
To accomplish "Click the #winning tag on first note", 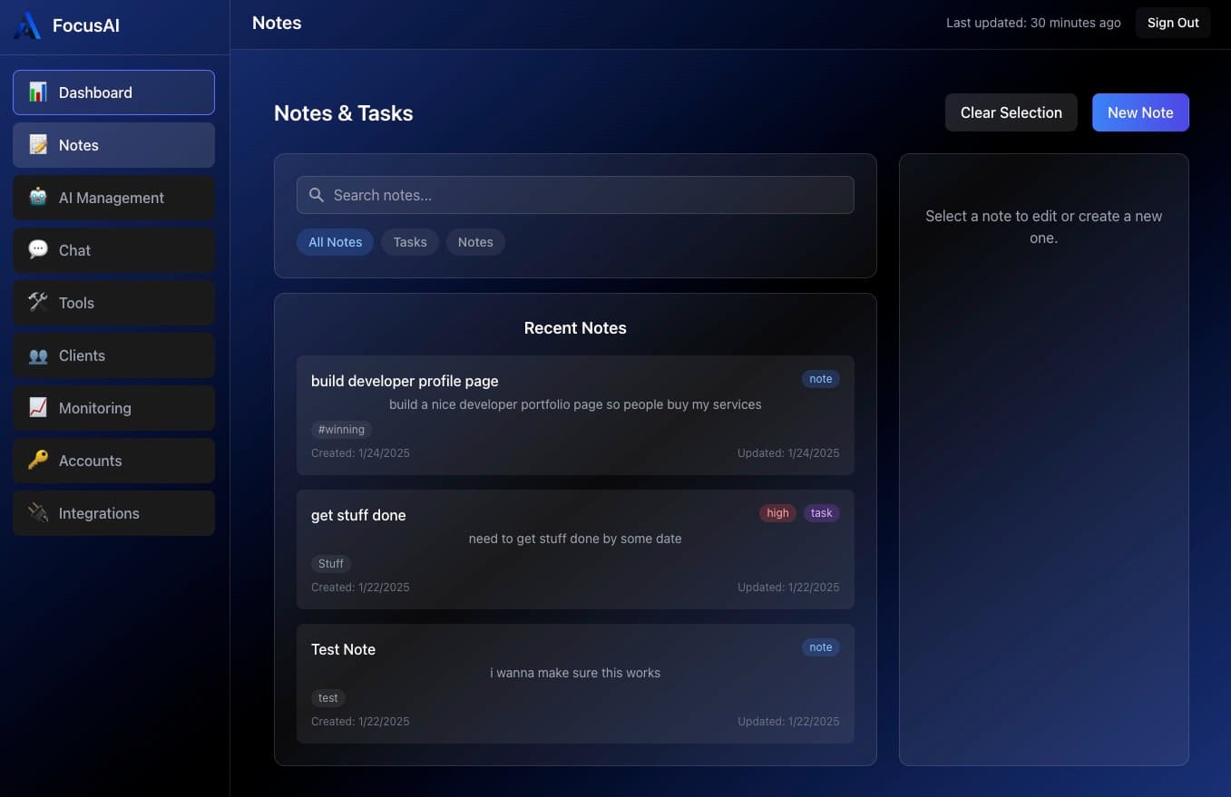I will coord(341,430).
